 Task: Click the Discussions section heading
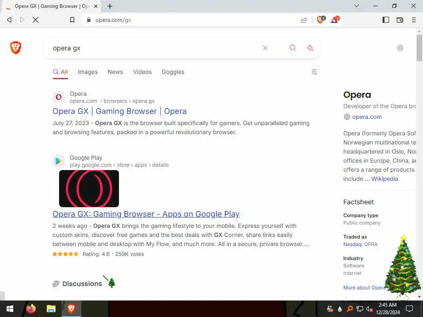(82, 284)
